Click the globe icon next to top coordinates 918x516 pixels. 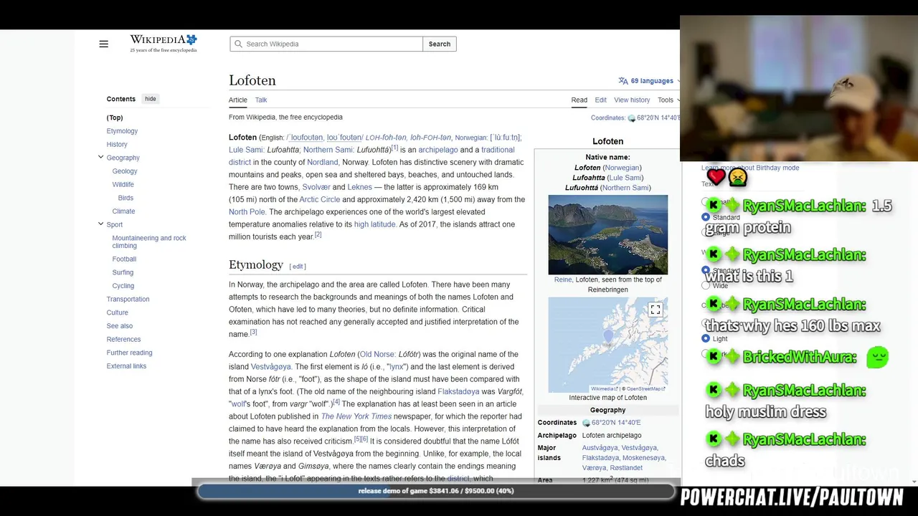(632, 118)
